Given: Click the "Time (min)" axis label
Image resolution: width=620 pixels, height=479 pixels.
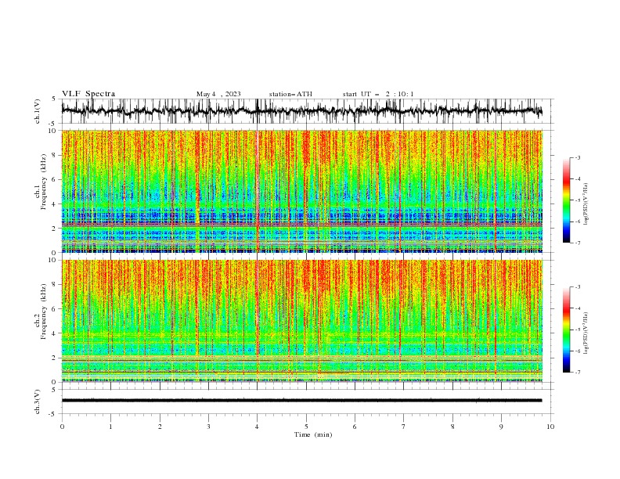Looking at the screenshot, I should [313, 434].
